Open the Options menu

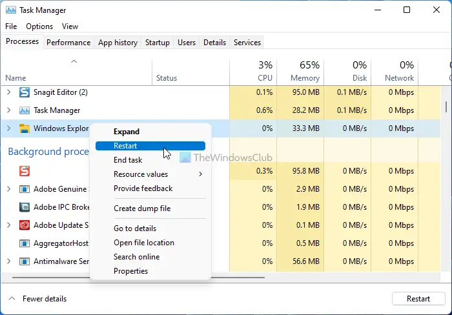coord(39,26)
